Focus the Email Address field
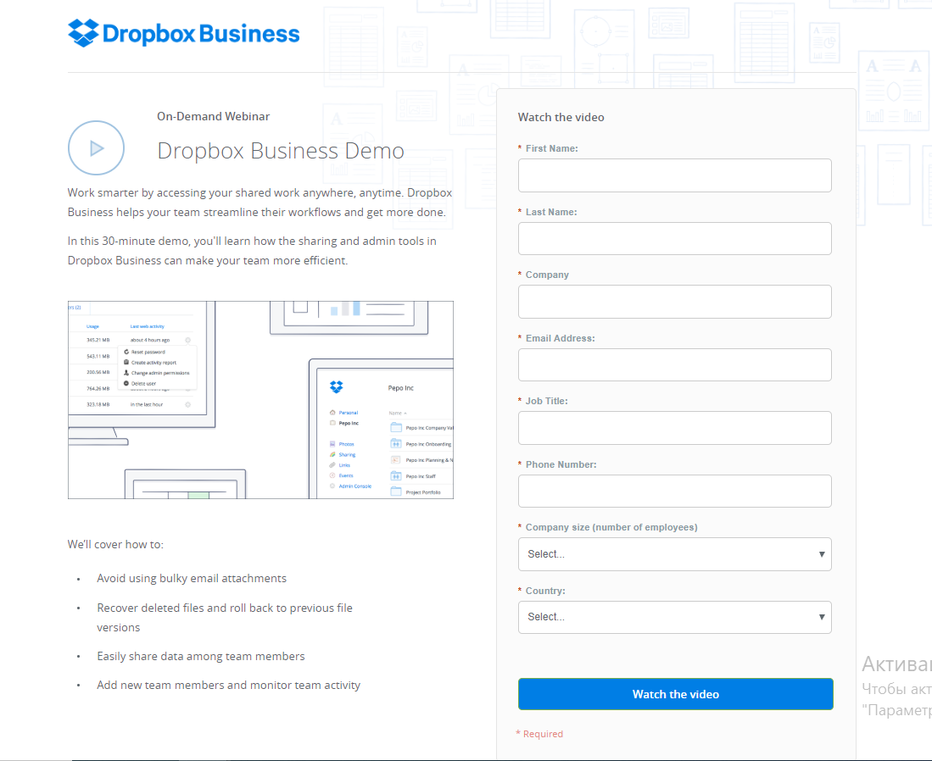This screenshot has height=761, width=932. coord(675,364)
